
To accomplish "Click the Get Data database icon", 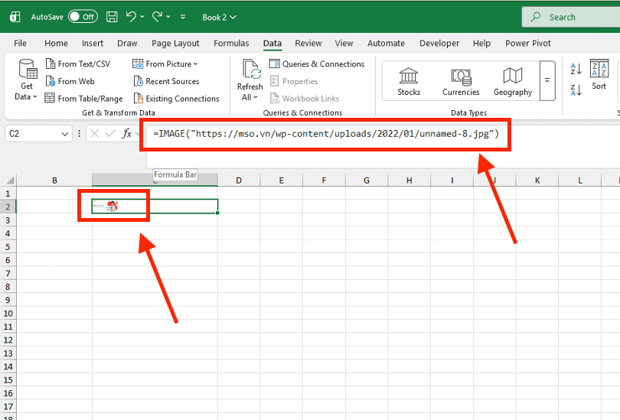I will point(28,69).
